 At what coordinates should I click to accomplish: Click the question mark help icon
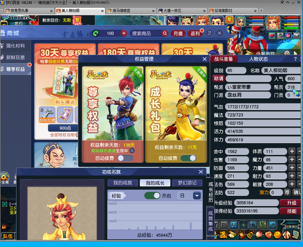(295, 59)
